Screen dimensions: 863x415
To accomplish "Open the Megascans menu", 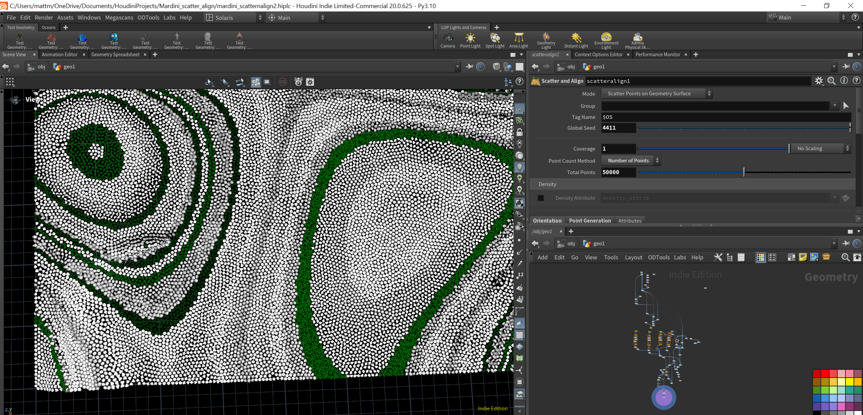I will tap(119, 18).
